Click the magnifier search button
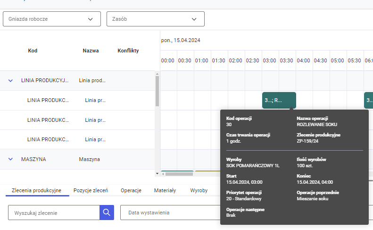This screenshot has width=373, height=230. 107,213
